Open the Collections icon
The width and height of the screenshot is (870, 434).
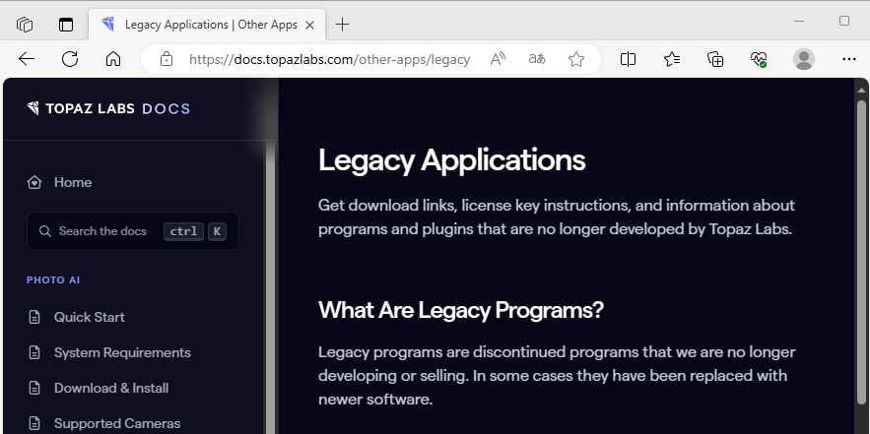[x=715, y=59]
